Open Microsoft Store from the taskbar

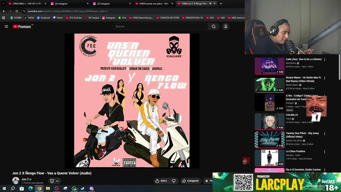pos(22,189)
